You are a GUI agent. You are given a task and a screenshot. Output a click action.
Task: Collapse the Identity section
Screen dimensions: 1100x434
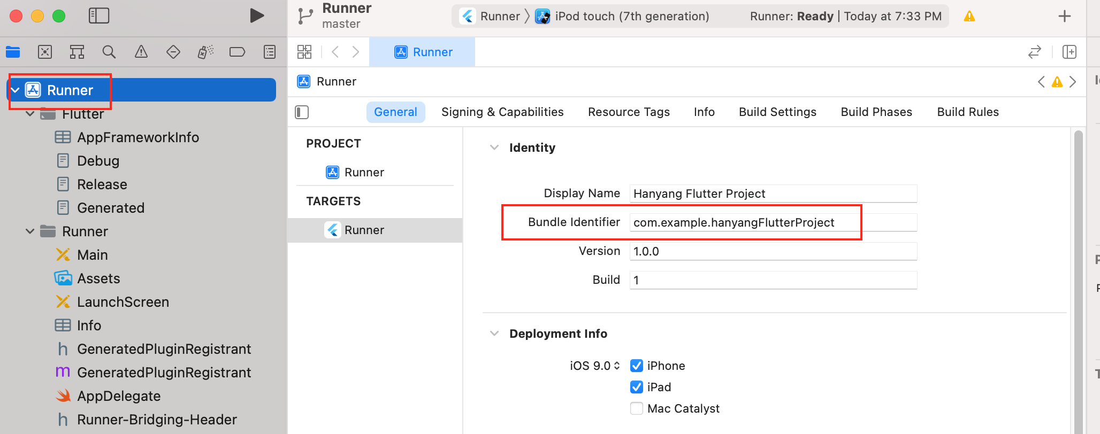pyautogui.click(x=494, y=148)
